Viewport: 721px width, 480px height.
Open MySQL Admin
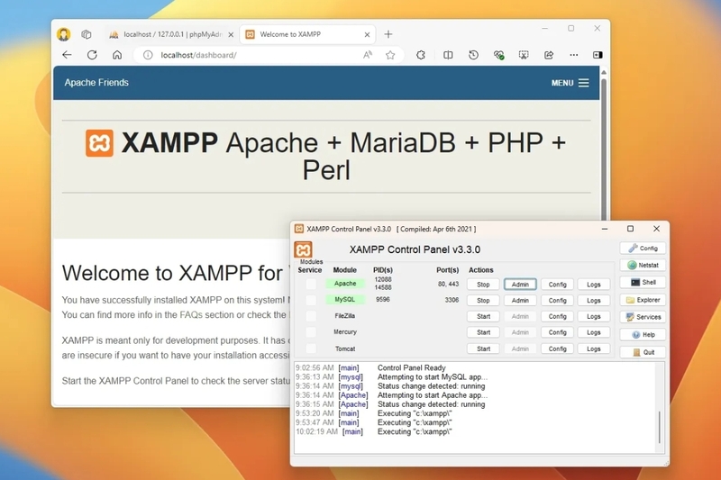pos(520,301)
